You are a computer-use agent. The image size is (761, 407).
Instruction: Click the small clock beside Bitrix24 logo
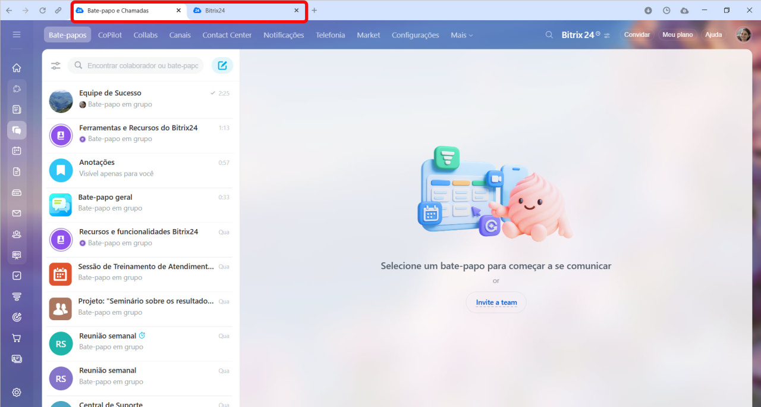598,34
